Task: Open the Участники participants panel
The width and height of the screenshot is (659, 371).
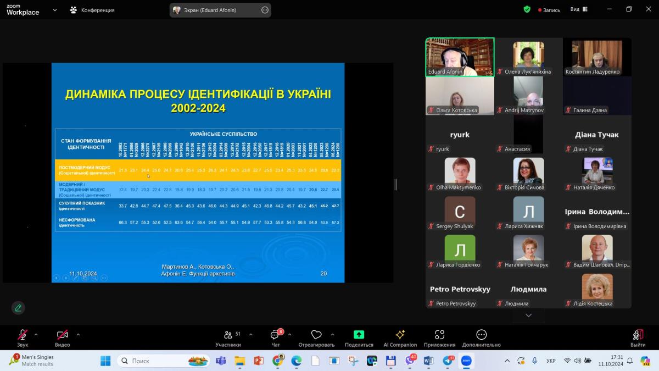Action: 228,338
